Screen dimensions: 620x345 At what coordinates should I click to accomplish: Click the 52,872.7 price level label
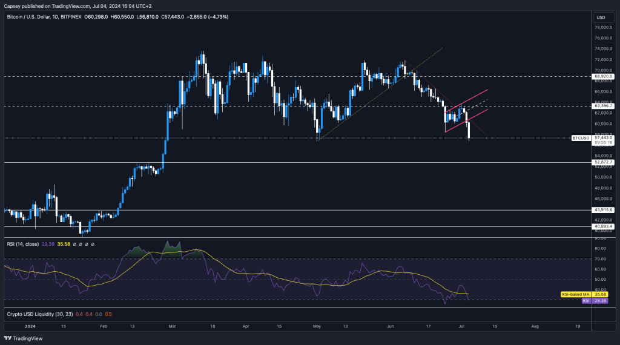604,162
